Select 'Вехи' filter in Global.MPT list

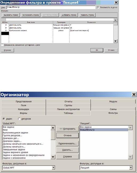pos(27,130)
